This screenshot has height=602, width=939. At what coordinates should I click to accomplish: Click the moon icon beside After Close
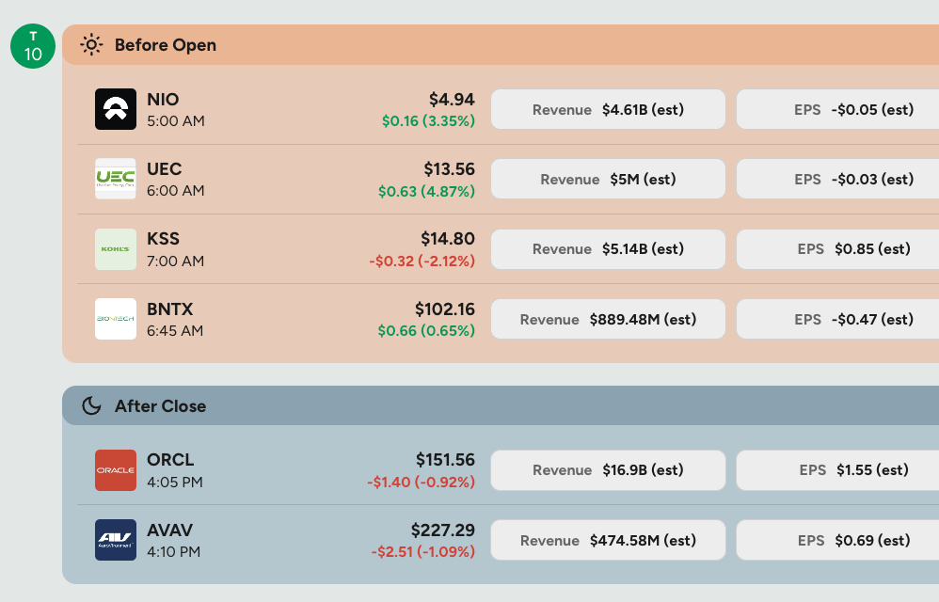[x=91, y=405]
